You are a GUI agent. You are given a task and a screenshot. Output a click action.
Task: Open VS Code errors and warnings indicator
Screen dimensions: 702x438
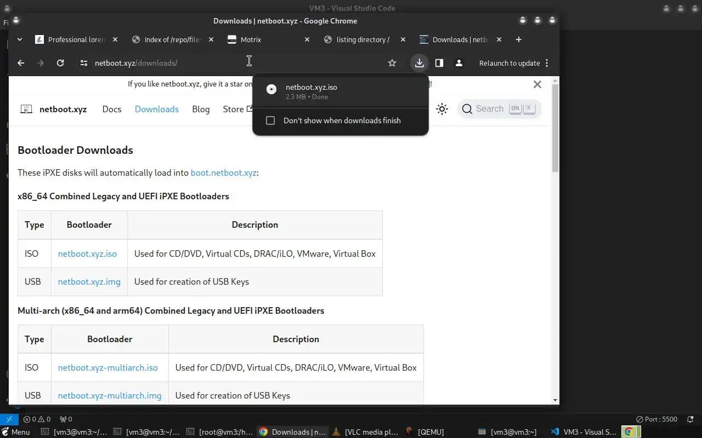click(37, 419)
